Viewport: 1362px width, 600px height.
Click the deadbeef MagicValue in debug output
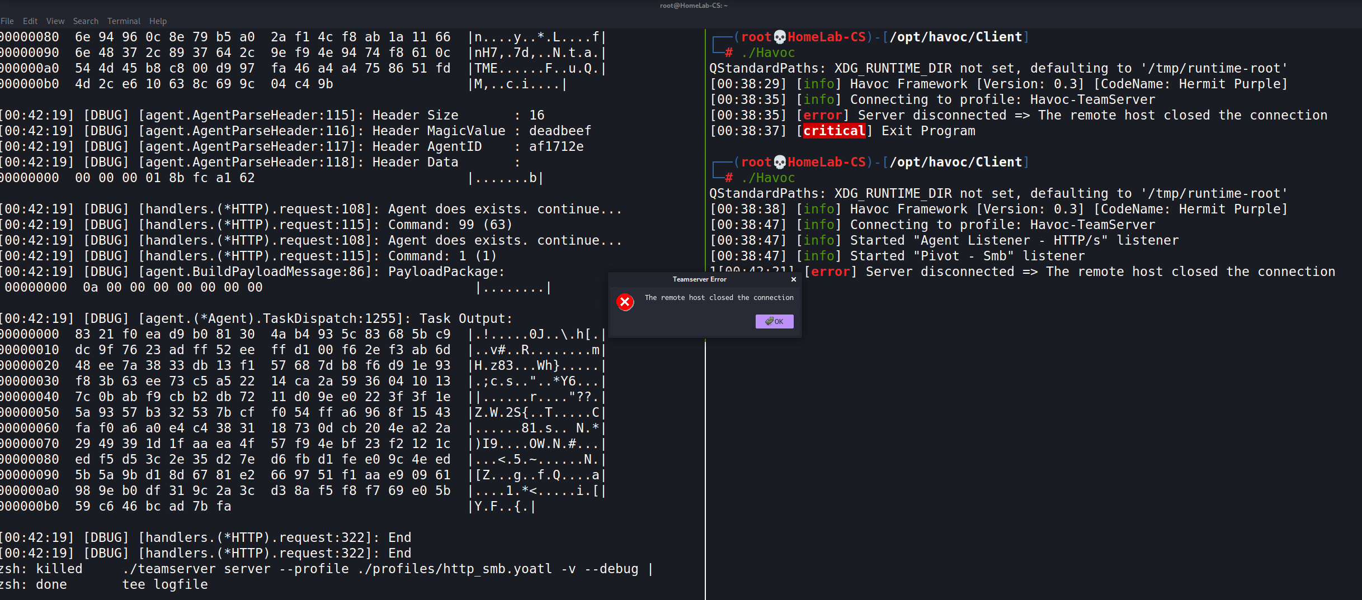pyautogui.click(x=560, y=130)
